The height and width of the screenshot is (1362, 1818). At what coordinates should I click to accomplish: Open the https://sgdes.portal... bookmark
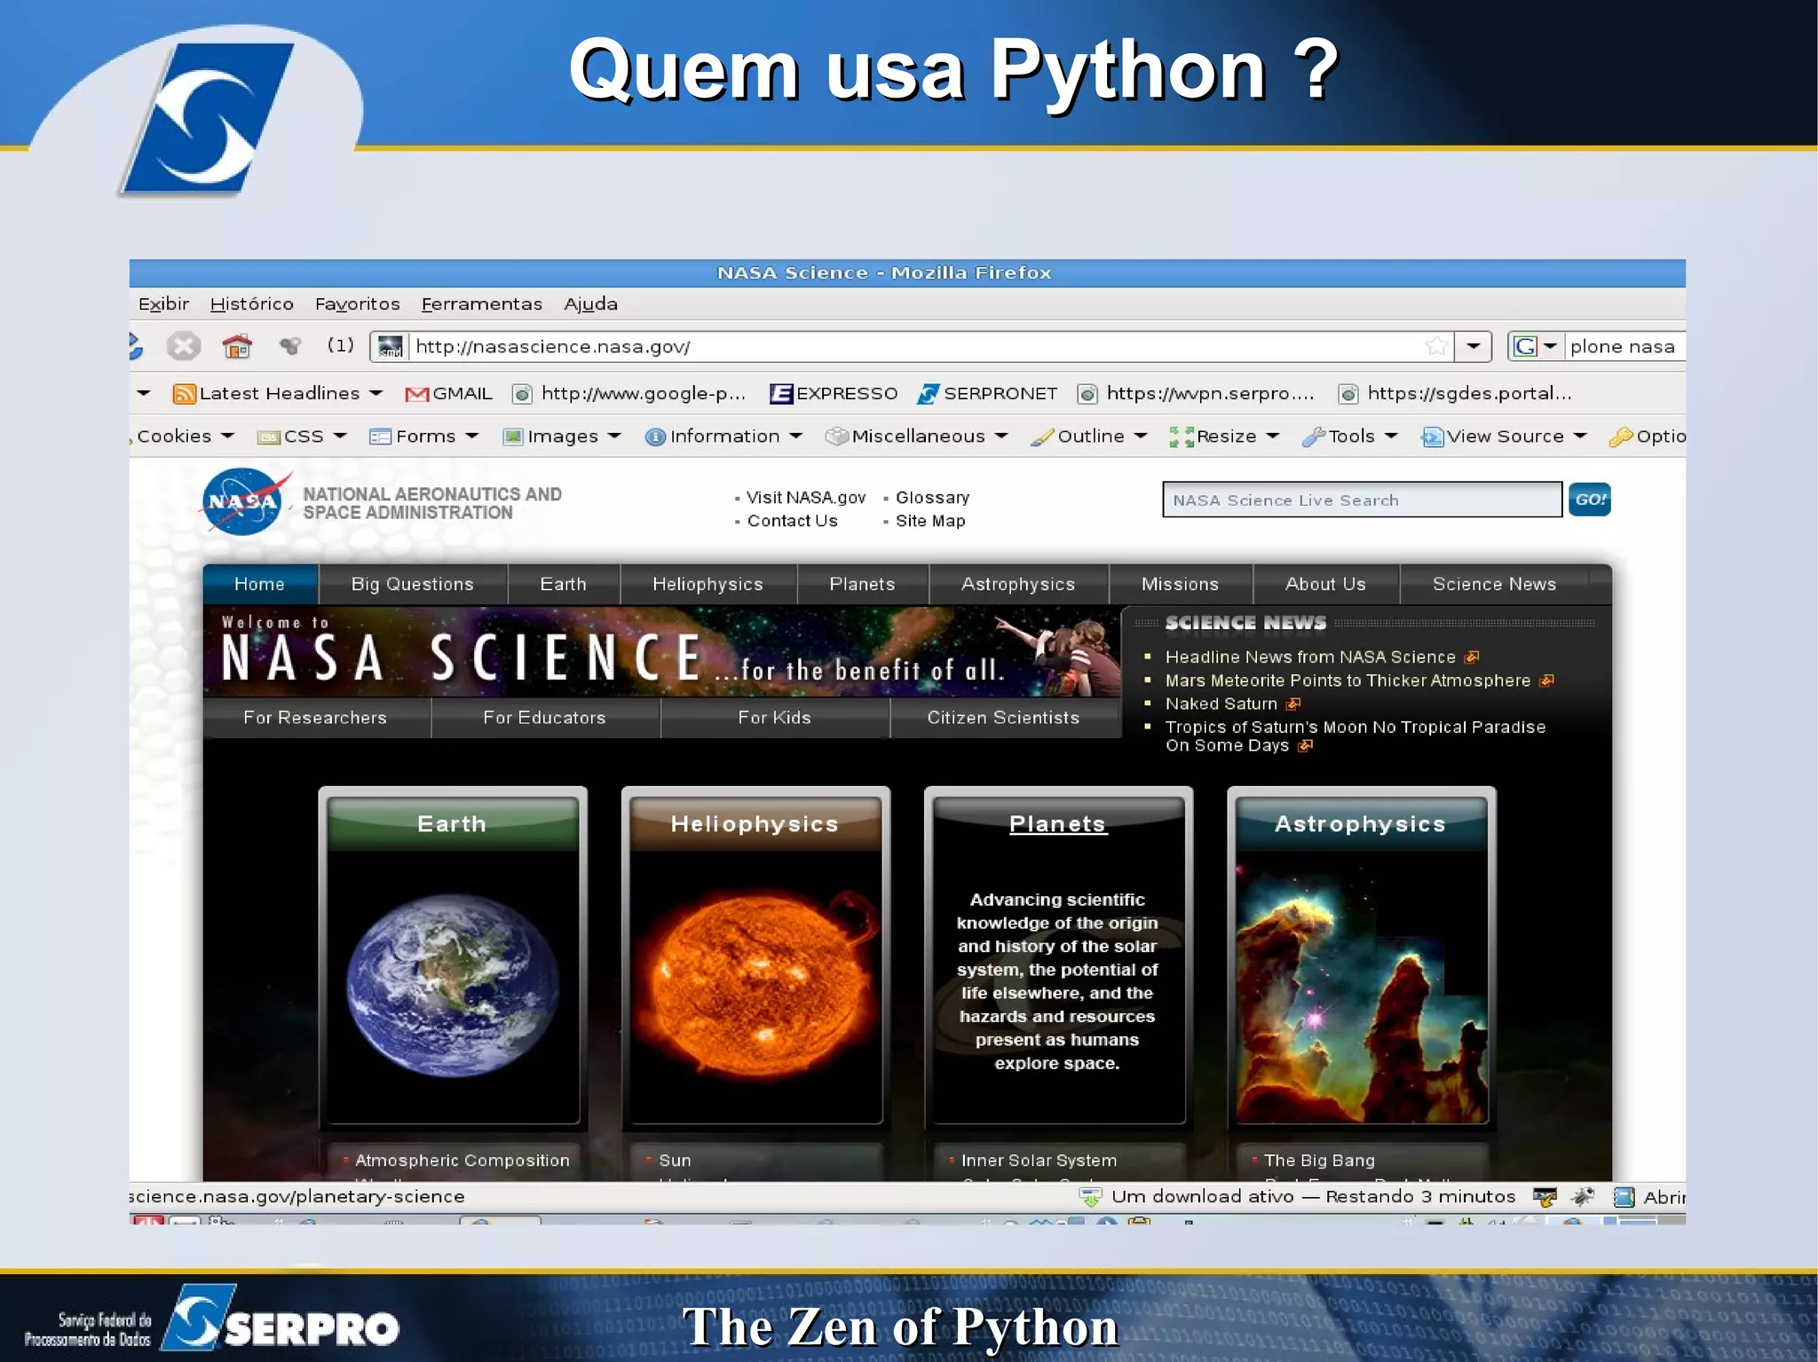click(1455, 394)
